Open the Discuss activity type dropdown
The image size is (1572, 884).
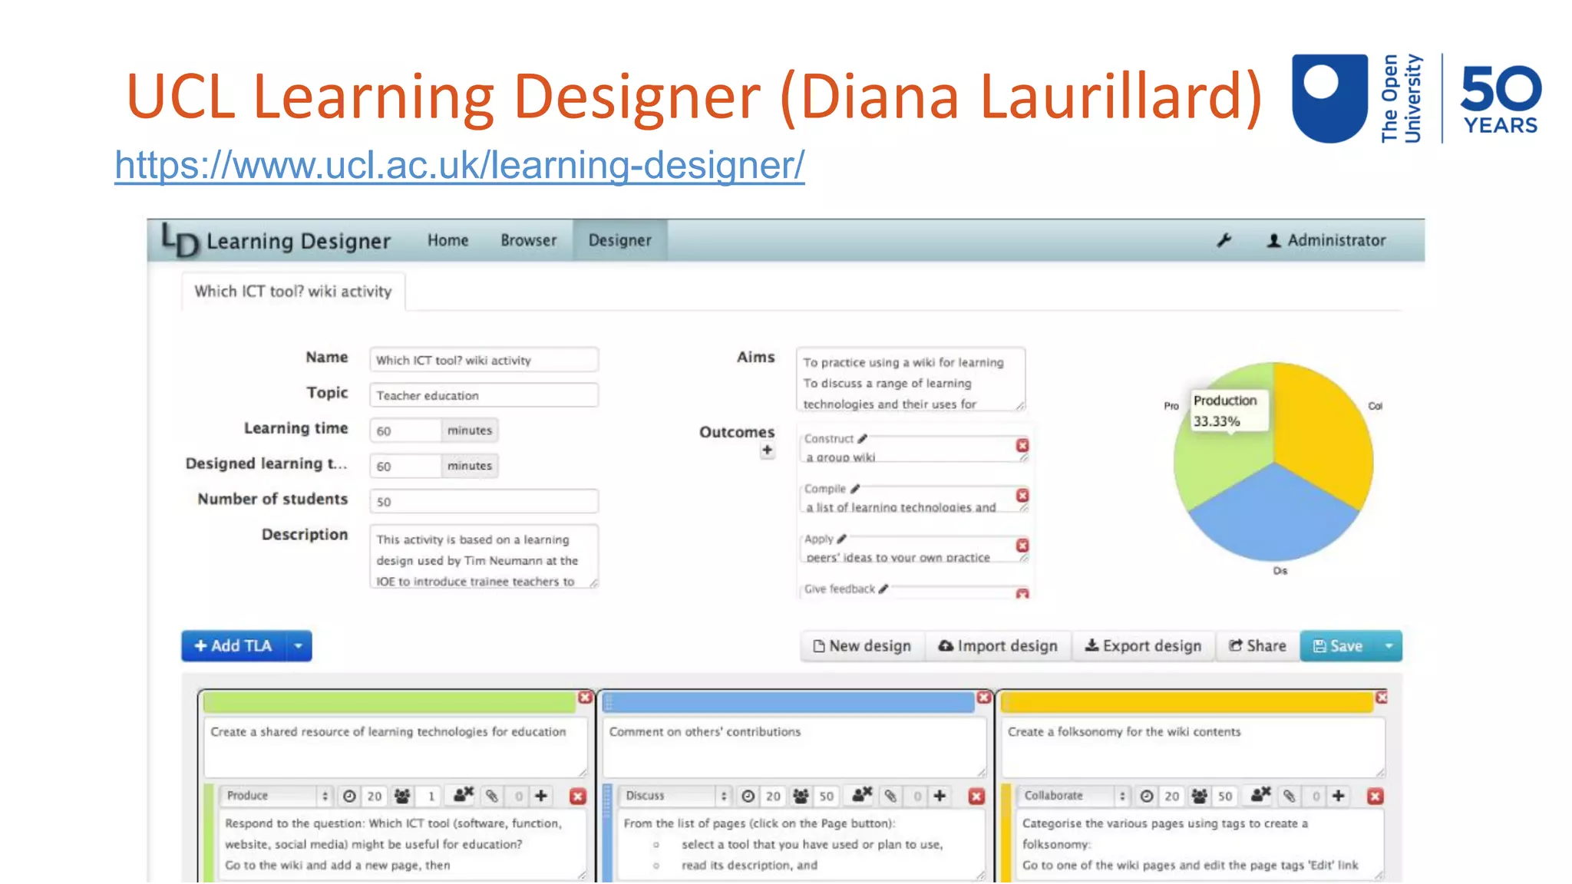tap(675, 796)
